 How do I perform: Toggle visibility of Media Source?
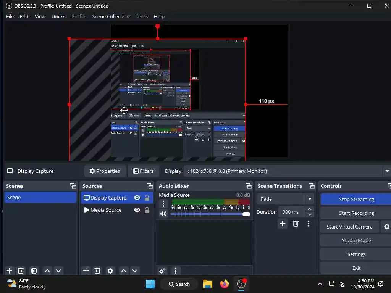click(137, 210)
